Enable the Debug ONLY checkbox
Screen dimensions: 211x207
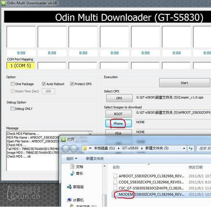tap(12, 108)
